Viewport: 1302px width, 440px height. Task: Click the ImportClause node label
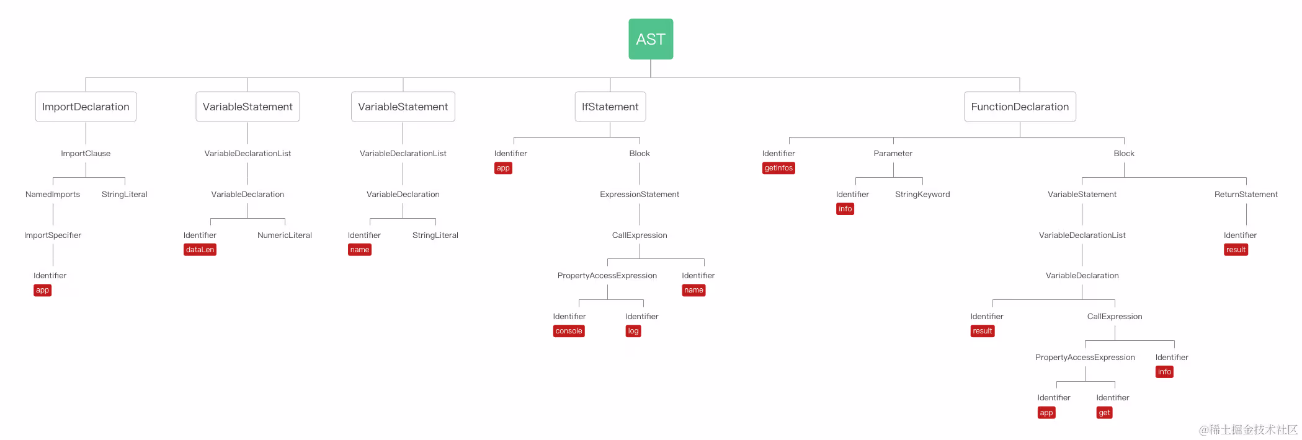pos(86,154)
